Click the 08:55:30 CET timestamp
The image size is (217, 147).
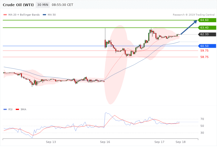tap(62, 5)
